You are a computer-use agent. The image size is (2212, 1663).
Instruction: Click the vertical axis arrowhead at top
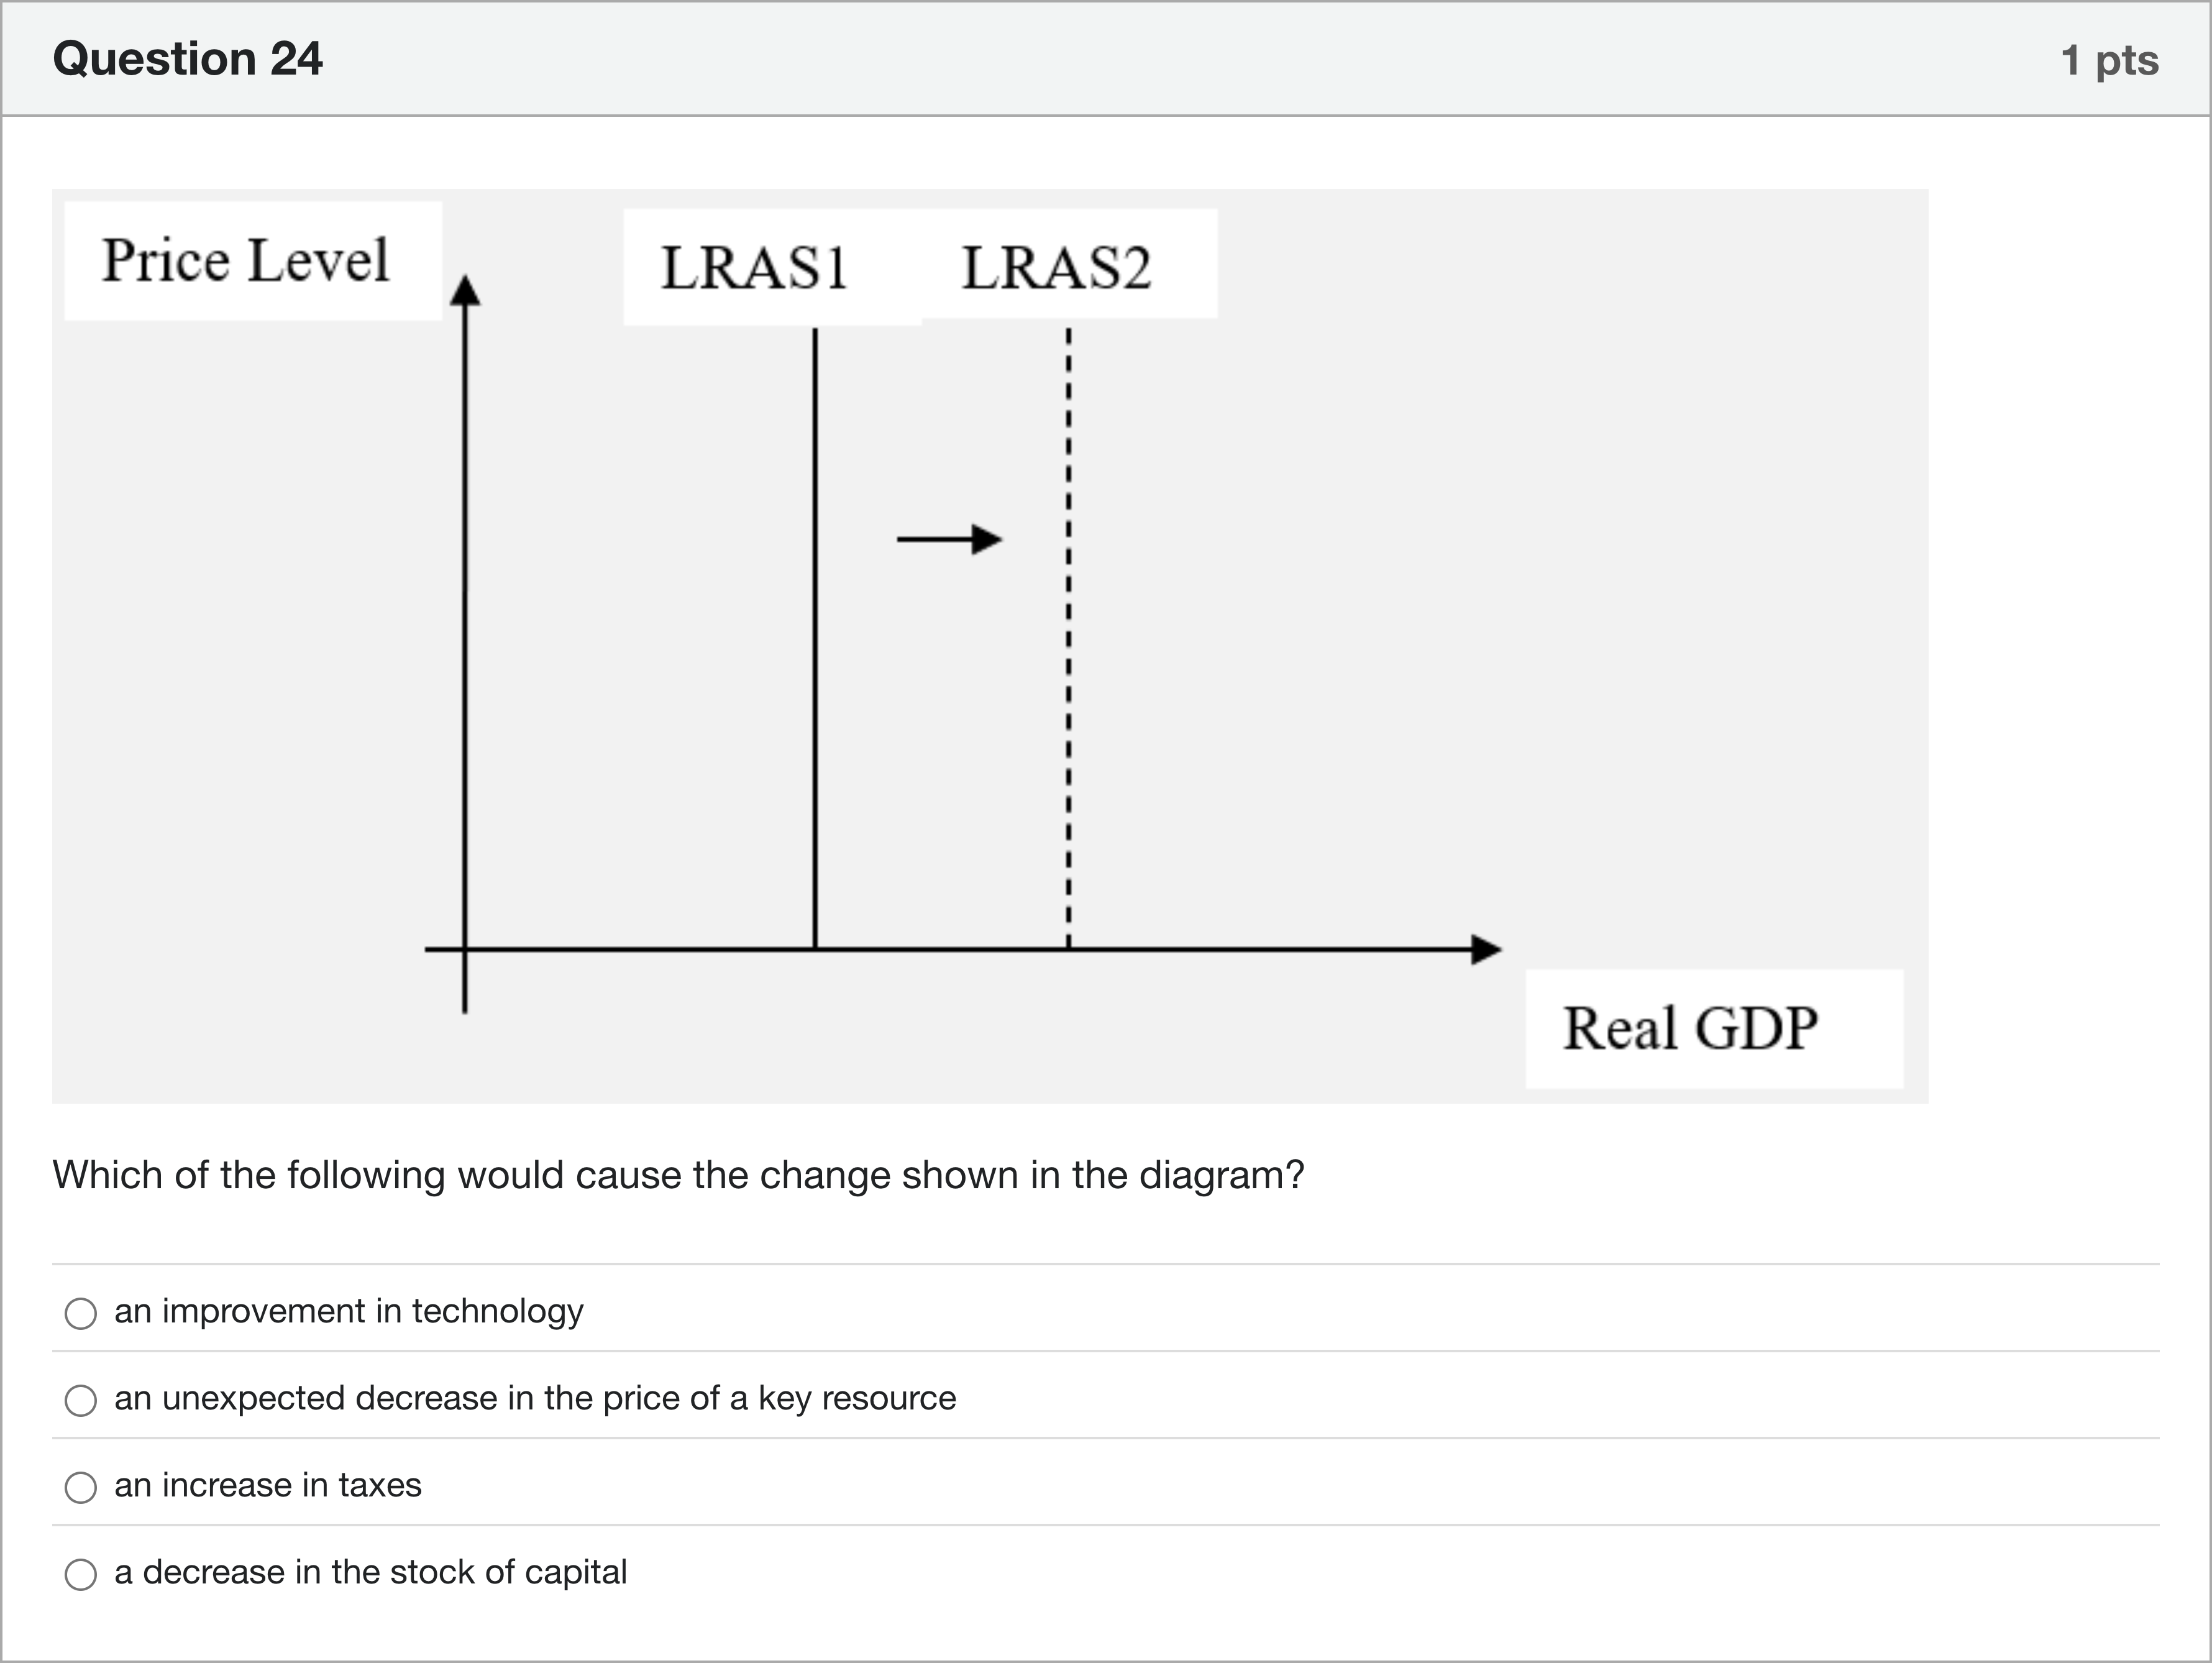[x=464, y=290]
